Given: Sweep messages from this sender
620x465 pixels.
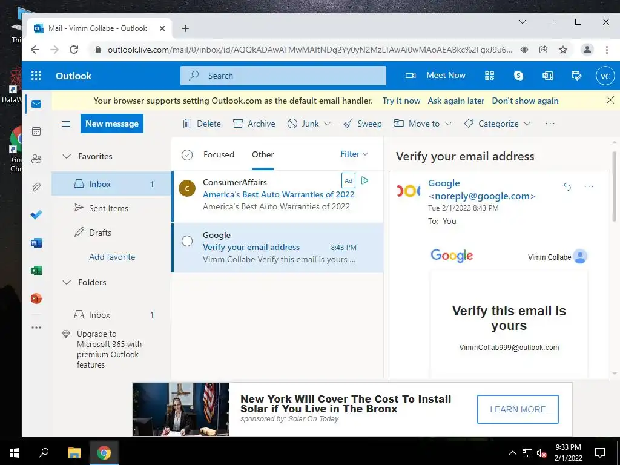Looking at the screenshot, I should pos(362,124).
